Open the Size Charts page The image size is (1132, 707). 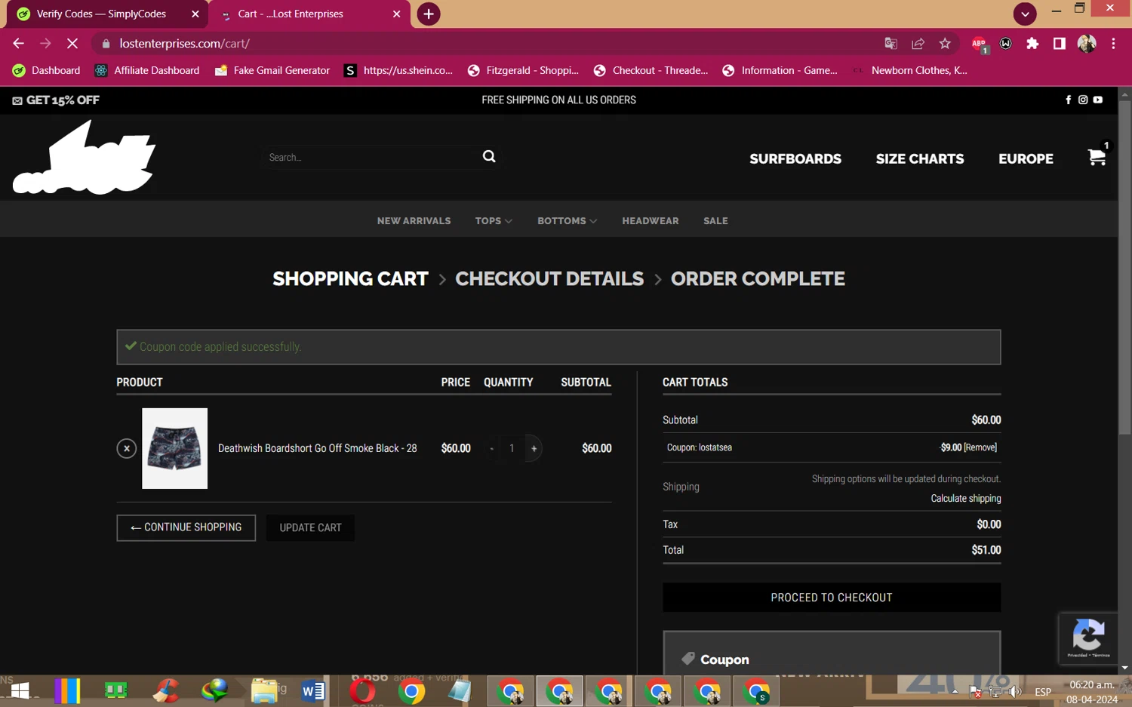tap(919, 158)
